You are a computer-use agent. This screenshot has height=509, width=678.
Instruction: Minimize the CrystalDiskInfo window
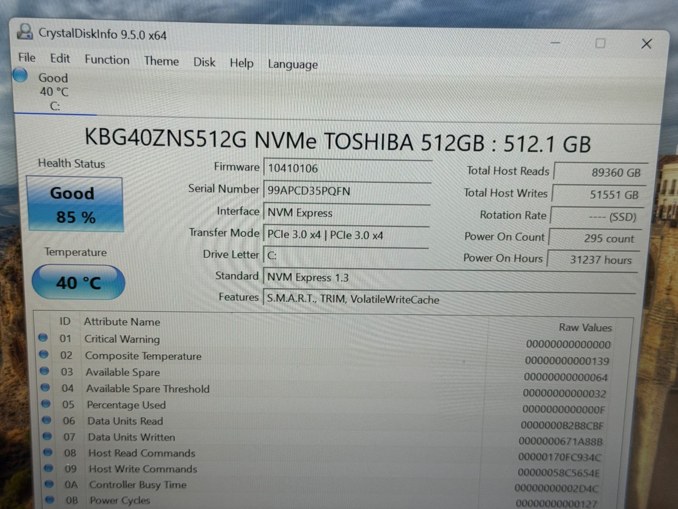(x=556, y=43)
